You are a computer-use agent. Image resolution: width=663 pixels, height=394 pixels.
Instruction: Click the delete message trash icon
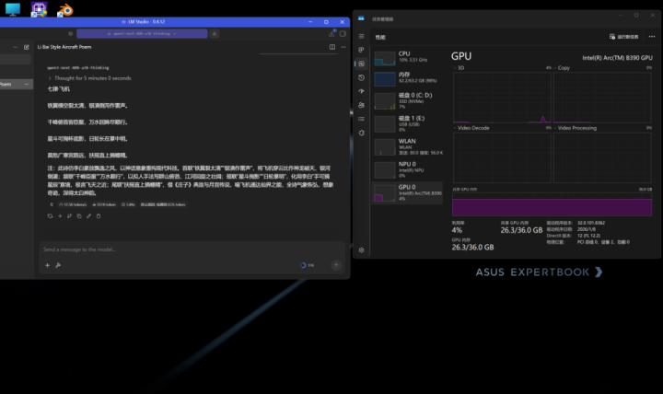coord(99,216)
